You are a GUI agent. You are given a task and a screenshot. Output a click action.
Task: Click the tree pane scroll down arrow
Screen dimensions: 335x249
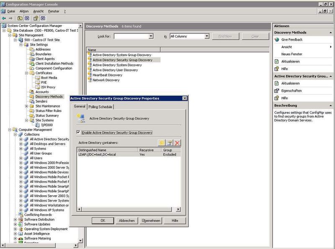click(80, 241)
